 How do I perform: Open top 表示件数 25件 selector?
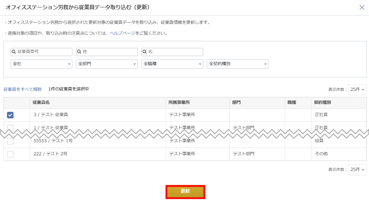pos(357,90)
